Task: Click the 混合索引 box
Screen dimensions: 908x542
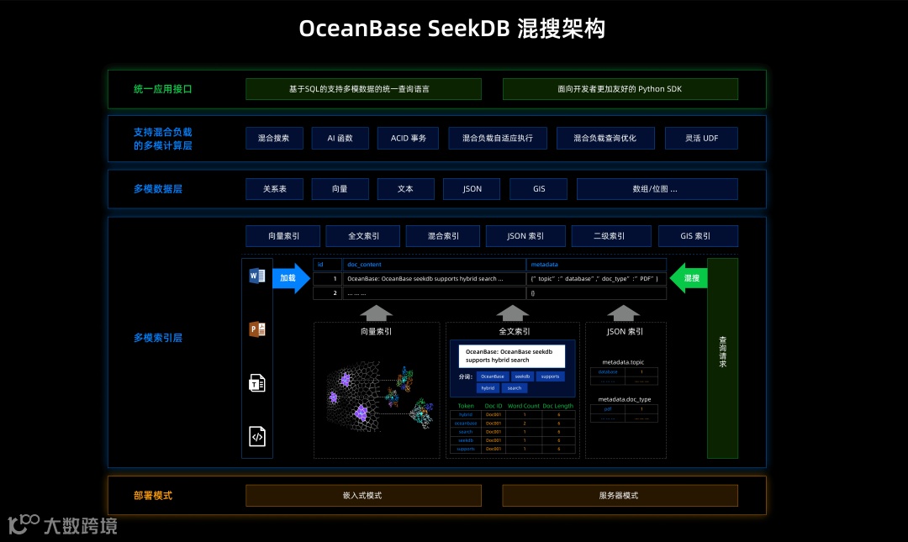Action: [x=443, y=236]
